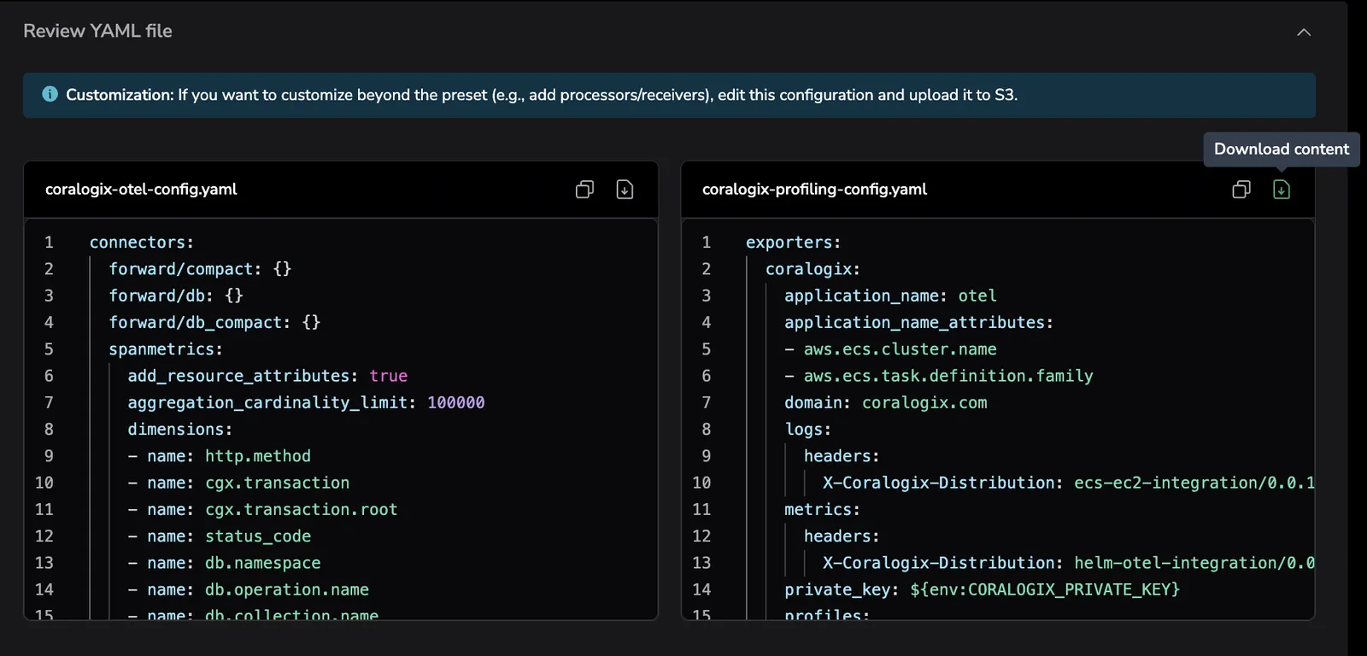Click the 'name: db.namespace' entry
Screen dimensions: 1367x656
[x=225, y=563]
